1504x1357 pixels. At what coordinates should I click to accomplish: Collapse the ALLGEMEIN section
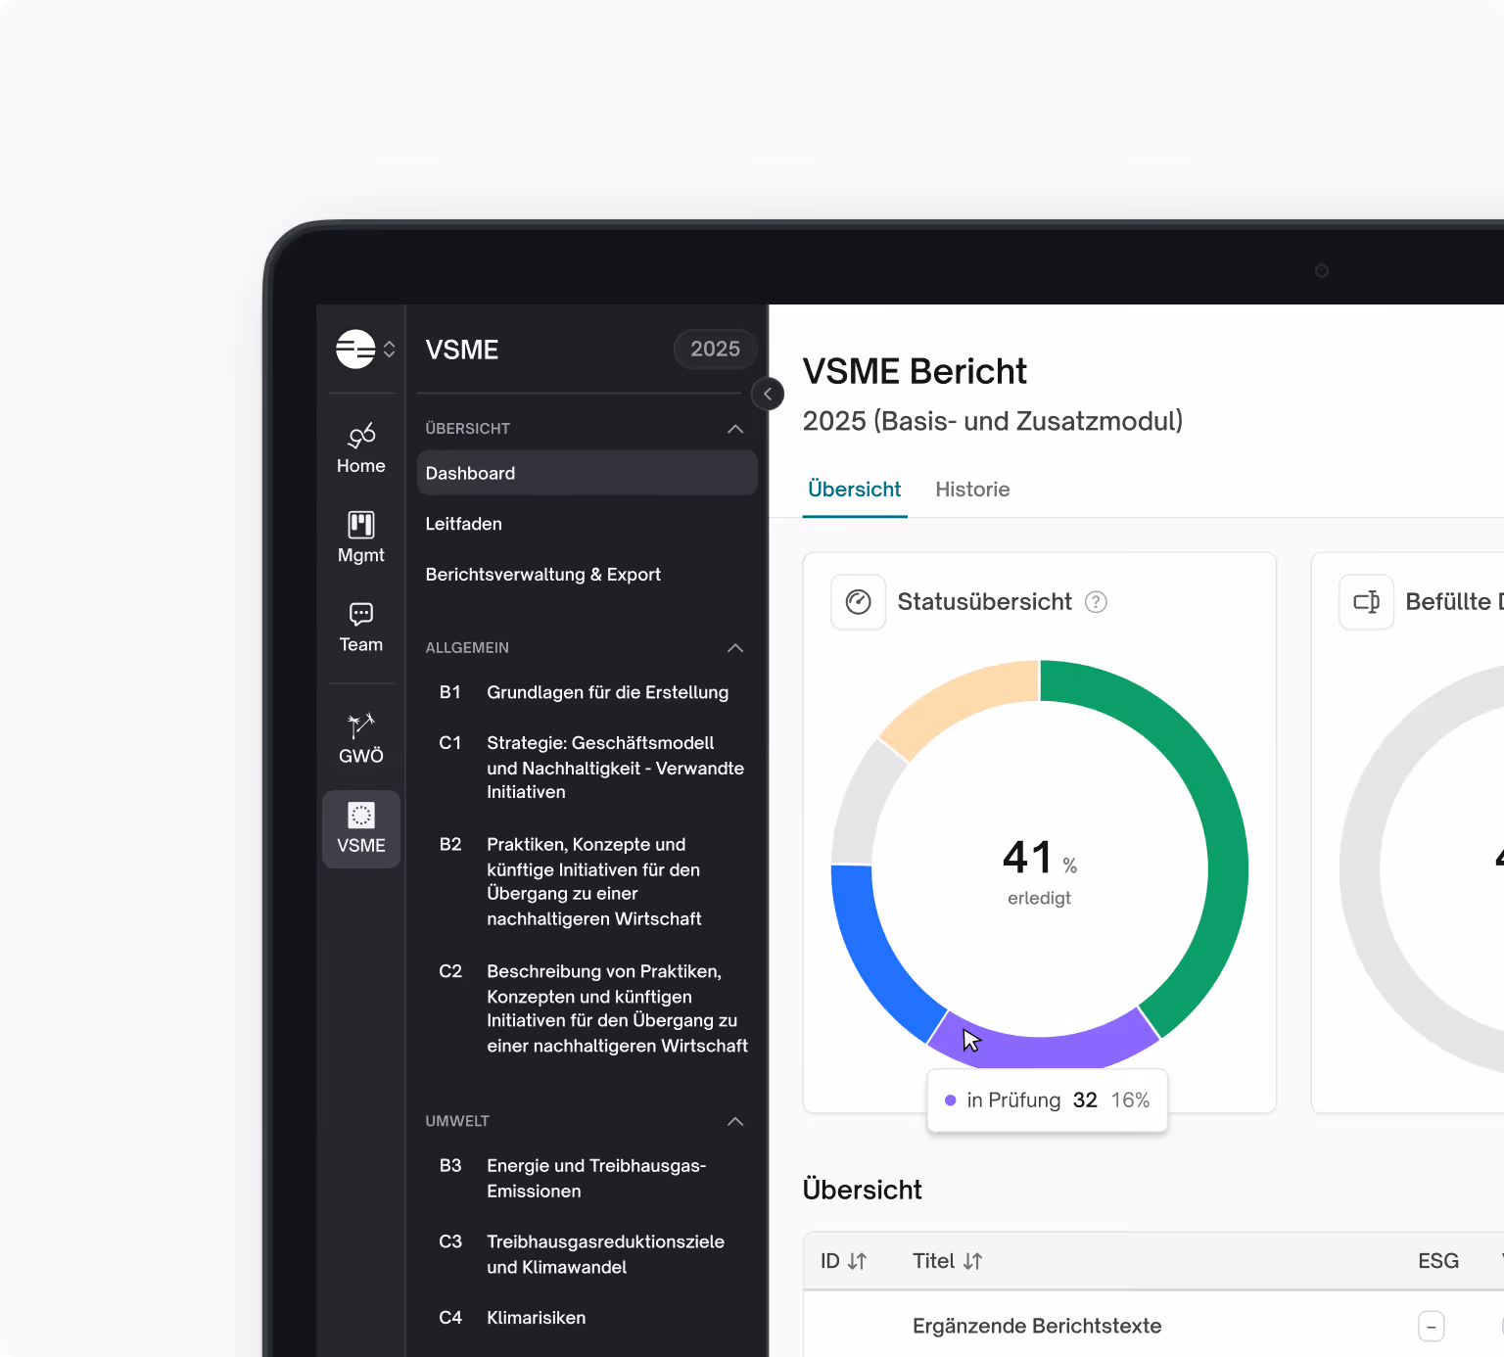pos(734,647)
